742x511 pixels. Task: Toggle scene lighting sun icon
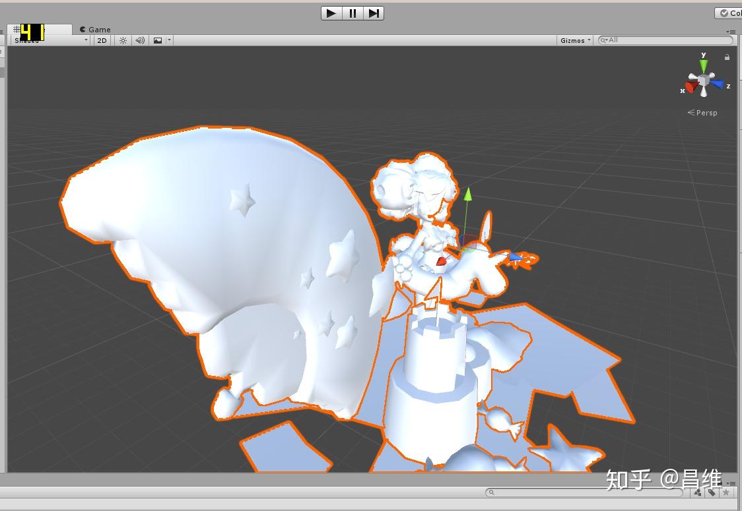(x=123, y=41)
